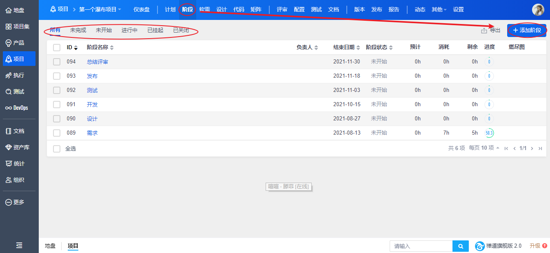
Task: Click the 产品 product sidebar icon
Action: 8,43
